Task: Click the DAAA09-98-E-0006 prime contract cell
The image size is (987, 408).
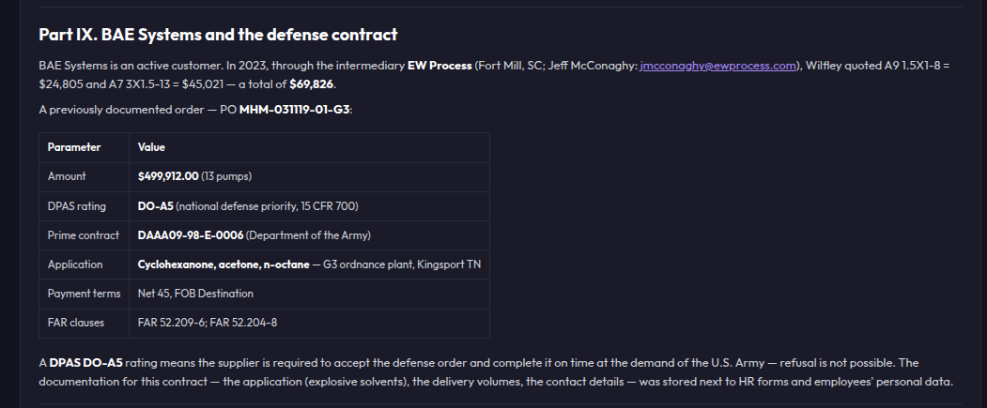Action: (x=309, y=235)
